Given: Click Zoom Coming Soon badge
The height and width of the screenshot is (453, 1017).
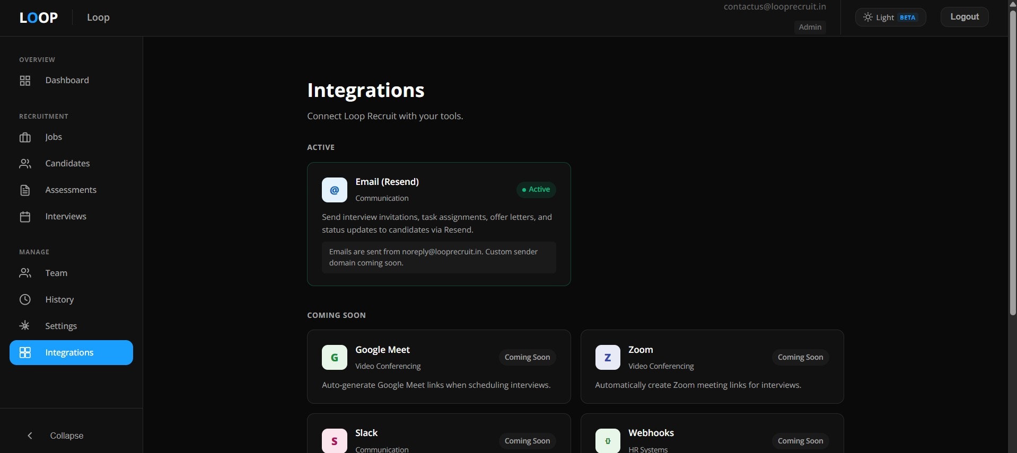Looking at the screenshot, I should (x=800, y=358).
